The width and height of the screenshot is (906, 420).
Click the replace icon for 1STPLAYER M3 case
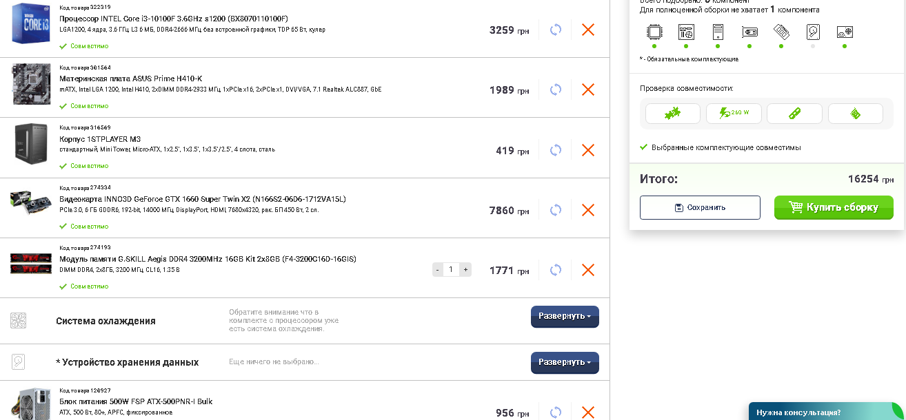tap(556, 150)
